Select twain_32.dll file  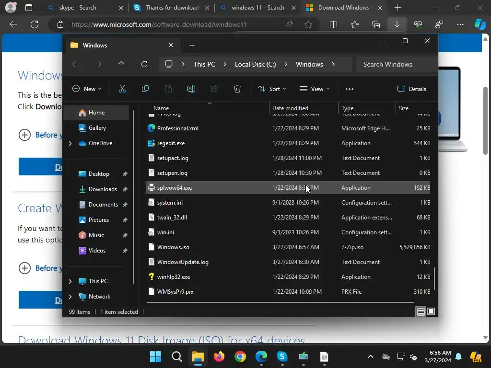[x=288, y=218]
